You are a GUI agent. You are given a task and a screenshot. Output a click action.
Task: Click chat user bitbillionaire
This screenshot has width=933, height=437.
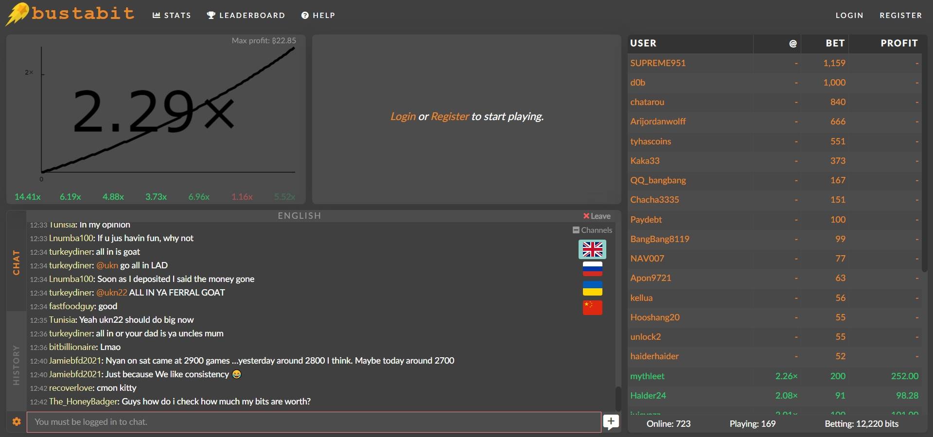[x=73, y=347]
